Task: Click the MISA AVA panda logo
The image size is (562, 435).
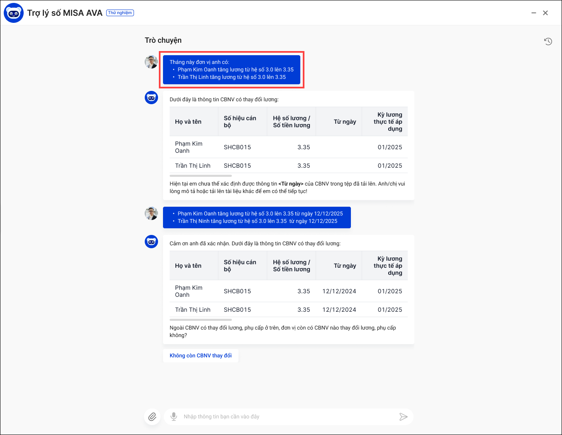Action: pyautogui.click(x=14, y=13)
